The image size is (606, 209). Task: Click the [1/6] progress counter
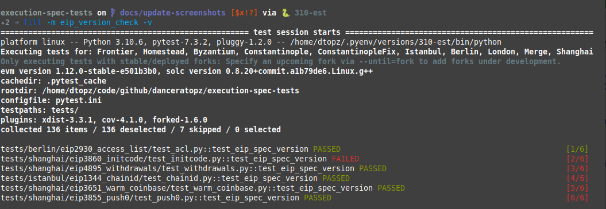coord(577,149)
